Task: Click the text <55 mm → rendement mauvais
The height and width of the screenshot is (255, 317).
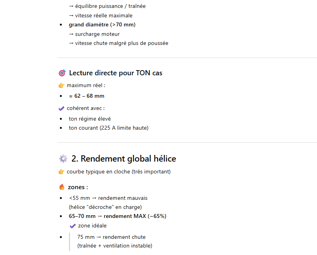Action: [108, 198]
